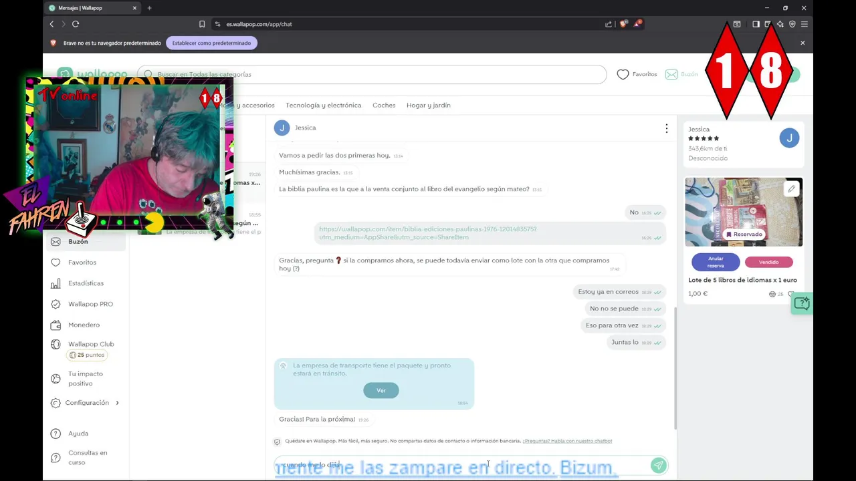Open Habla con nuestro chatbot link
This screenshot has height=481, width=856.
coord(567,441)
